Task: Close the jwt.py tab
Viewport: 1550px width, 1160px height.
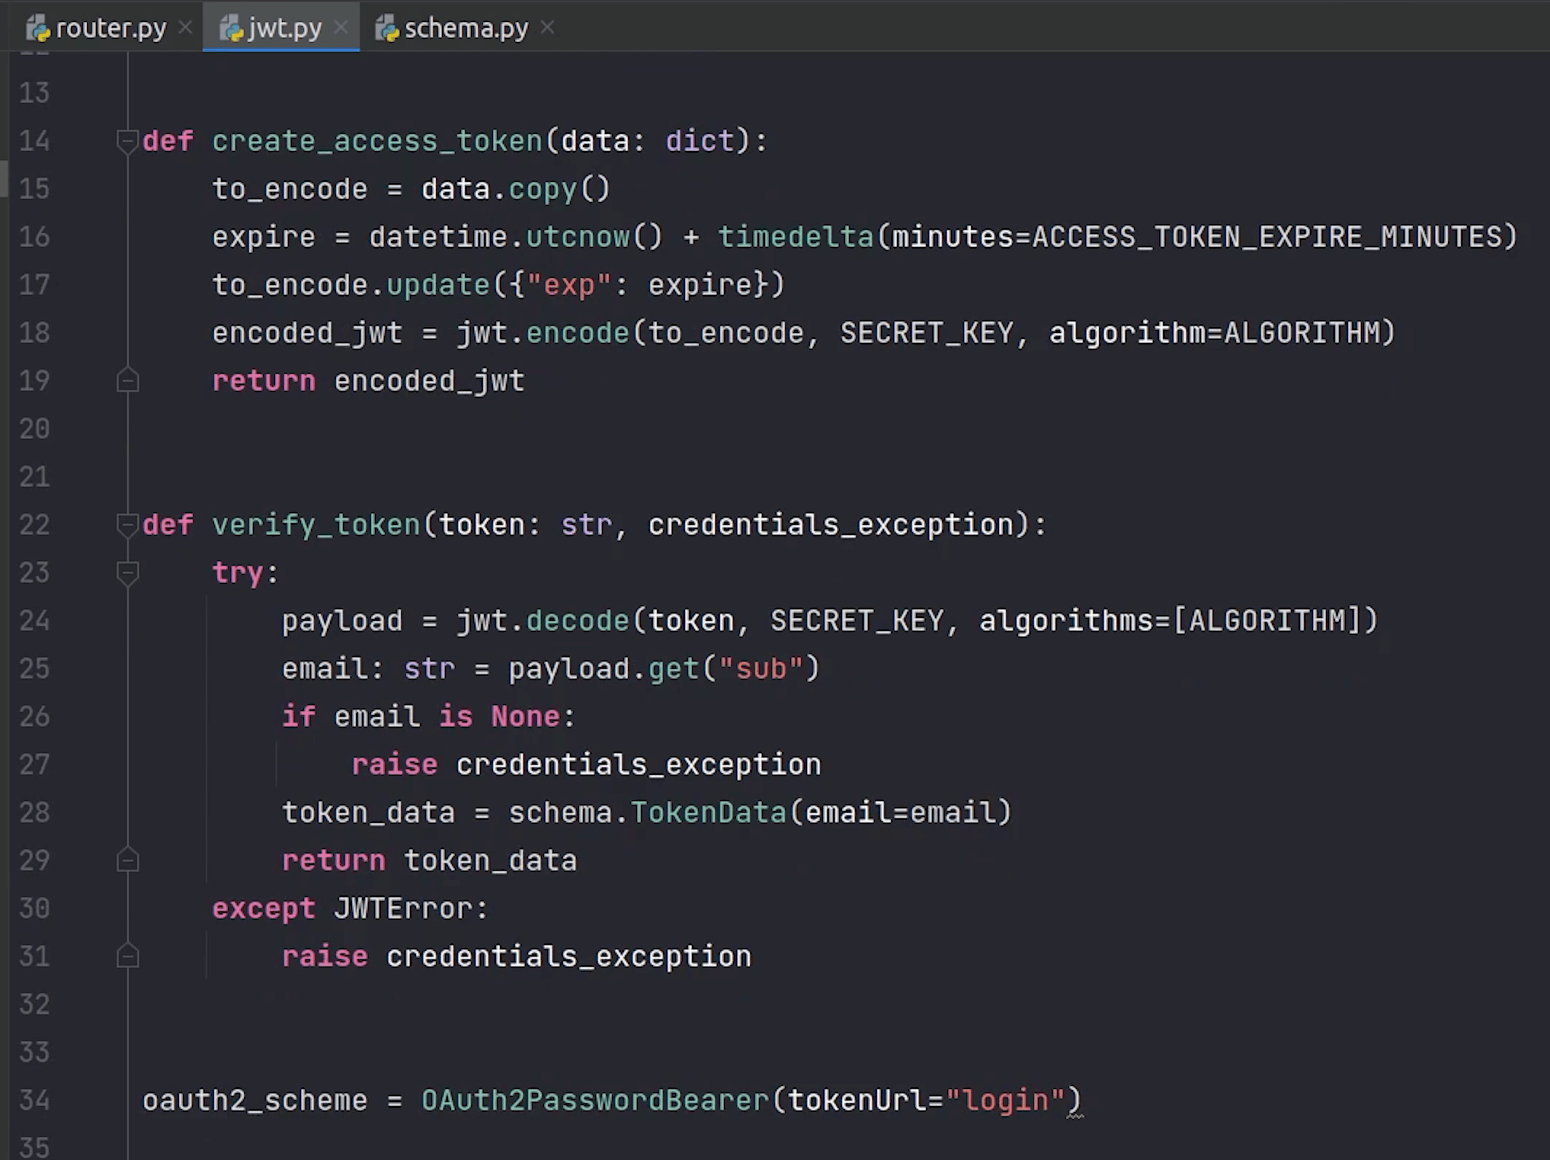Action: (340, 28)
